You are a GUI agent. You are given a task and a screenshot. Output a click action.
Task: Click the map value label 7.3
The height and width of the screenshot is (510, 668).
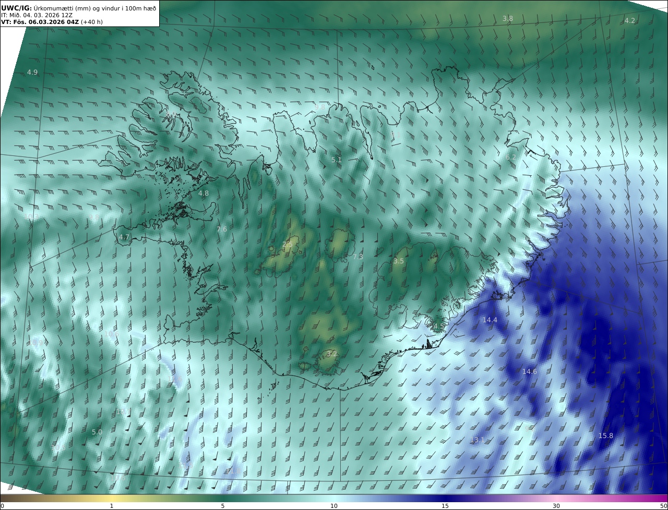coord(358,257)
